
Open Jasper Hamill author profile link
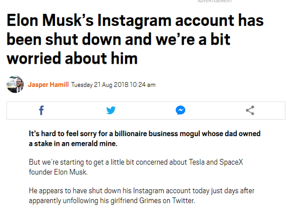[48, 84]
